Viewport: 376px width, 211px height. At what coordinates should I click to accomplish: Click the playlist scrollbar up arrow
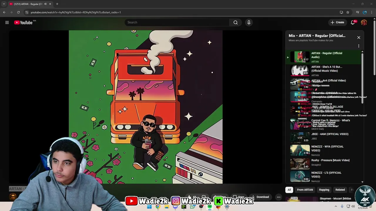(362, 52)
